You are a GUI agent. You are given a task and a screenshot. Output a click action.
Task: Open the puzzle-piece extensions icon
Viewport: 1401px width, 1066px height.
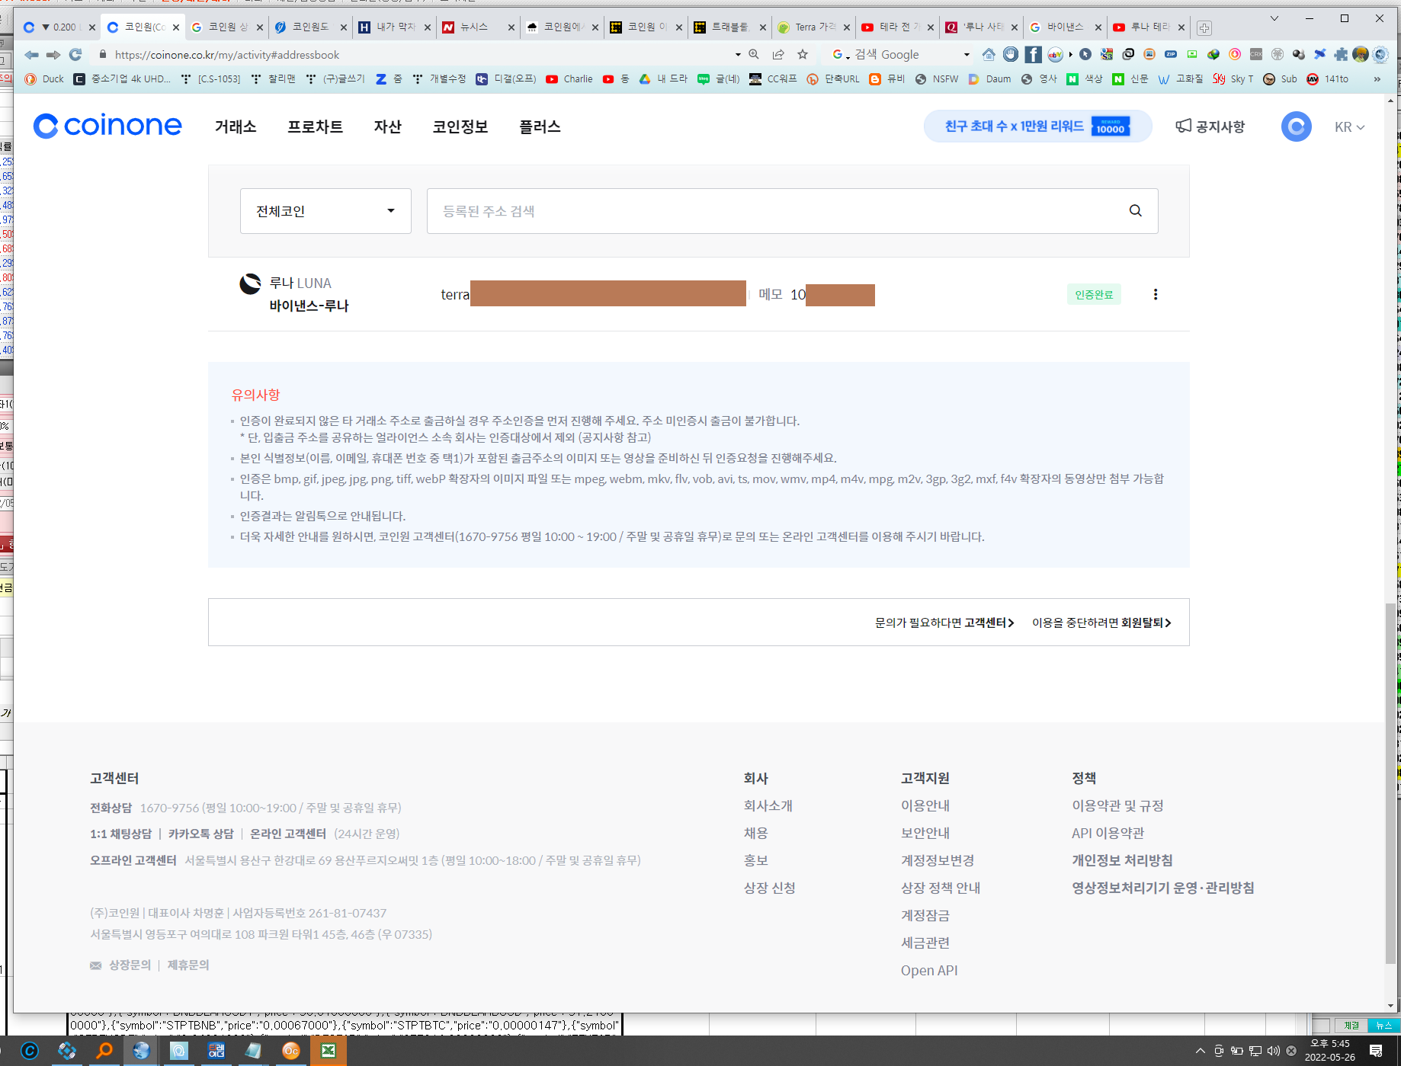(1341, 54)
